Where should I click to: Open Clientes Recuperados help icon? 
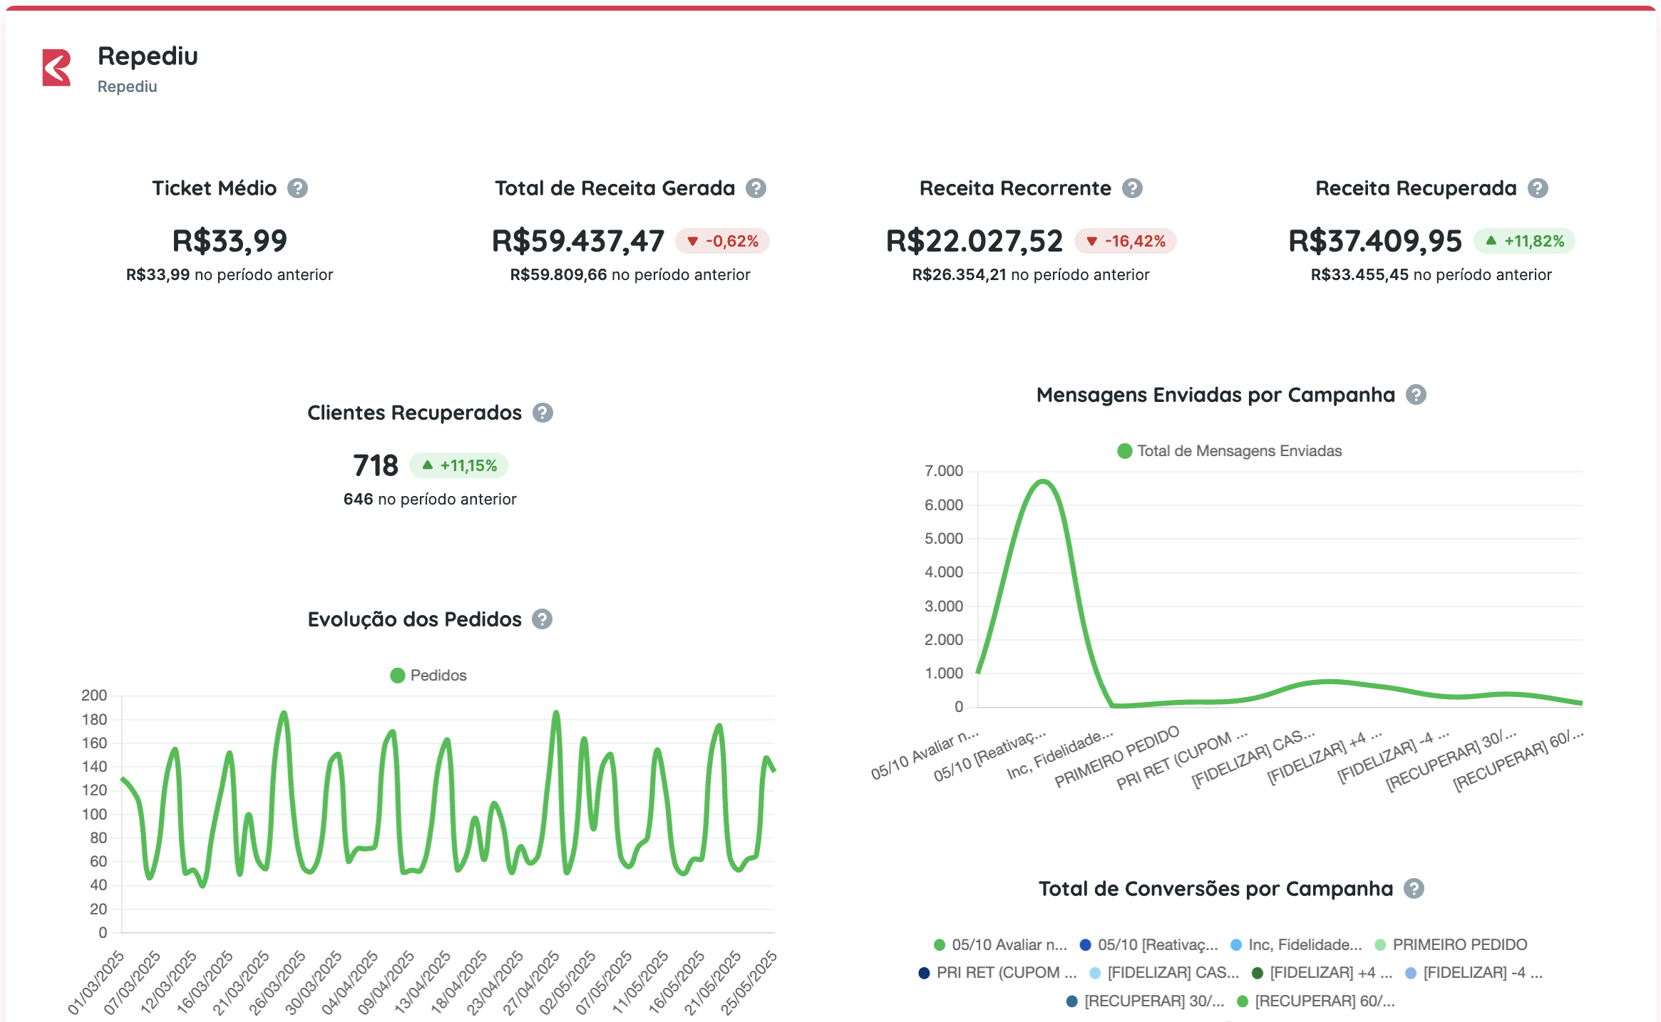(542, 413)
